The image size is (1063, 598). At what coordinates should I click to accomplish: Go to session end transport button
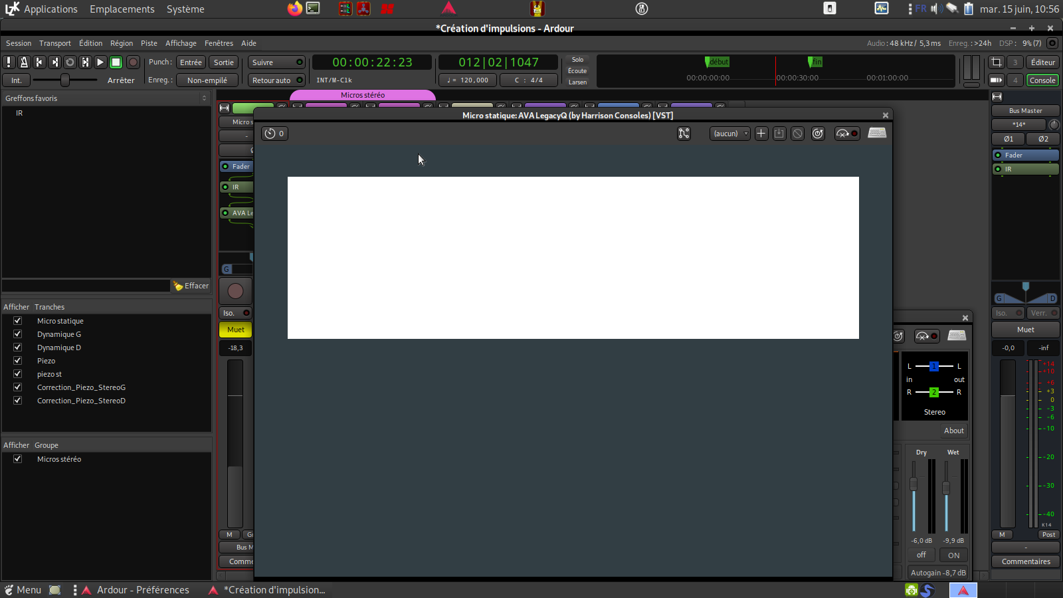point(54,62)
